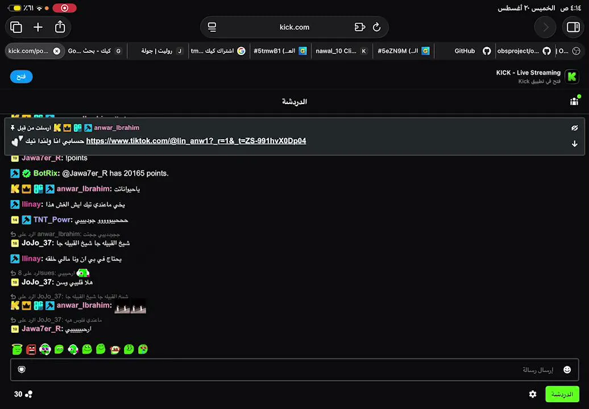Click the Jawa7er_R username on !points message
Image resolution: width=589 pixels, height=409 pixels.
[42, 158]
